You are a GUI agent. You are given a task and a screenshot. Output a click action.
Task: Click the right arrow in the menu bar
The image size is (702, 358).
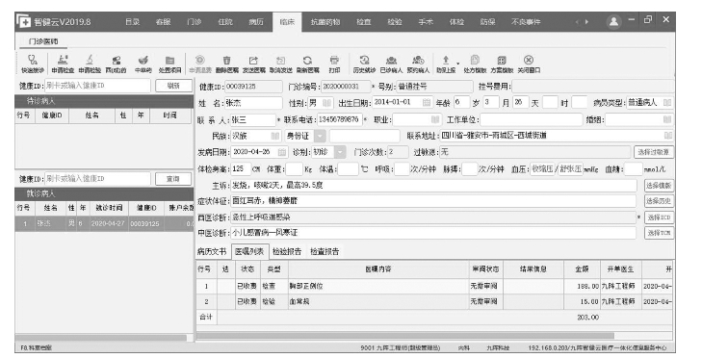(587, 22)
